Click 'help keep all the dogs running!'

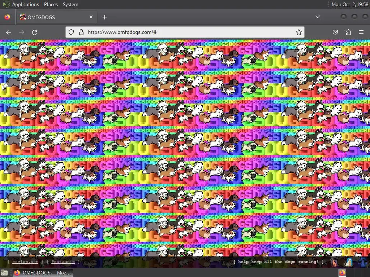coord(279,262)
